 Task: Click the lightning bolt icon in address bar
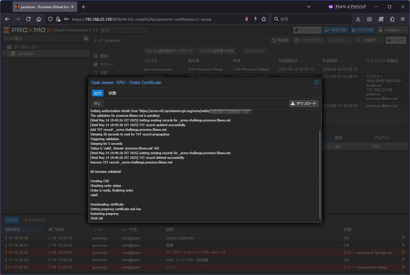click(255, 19)
